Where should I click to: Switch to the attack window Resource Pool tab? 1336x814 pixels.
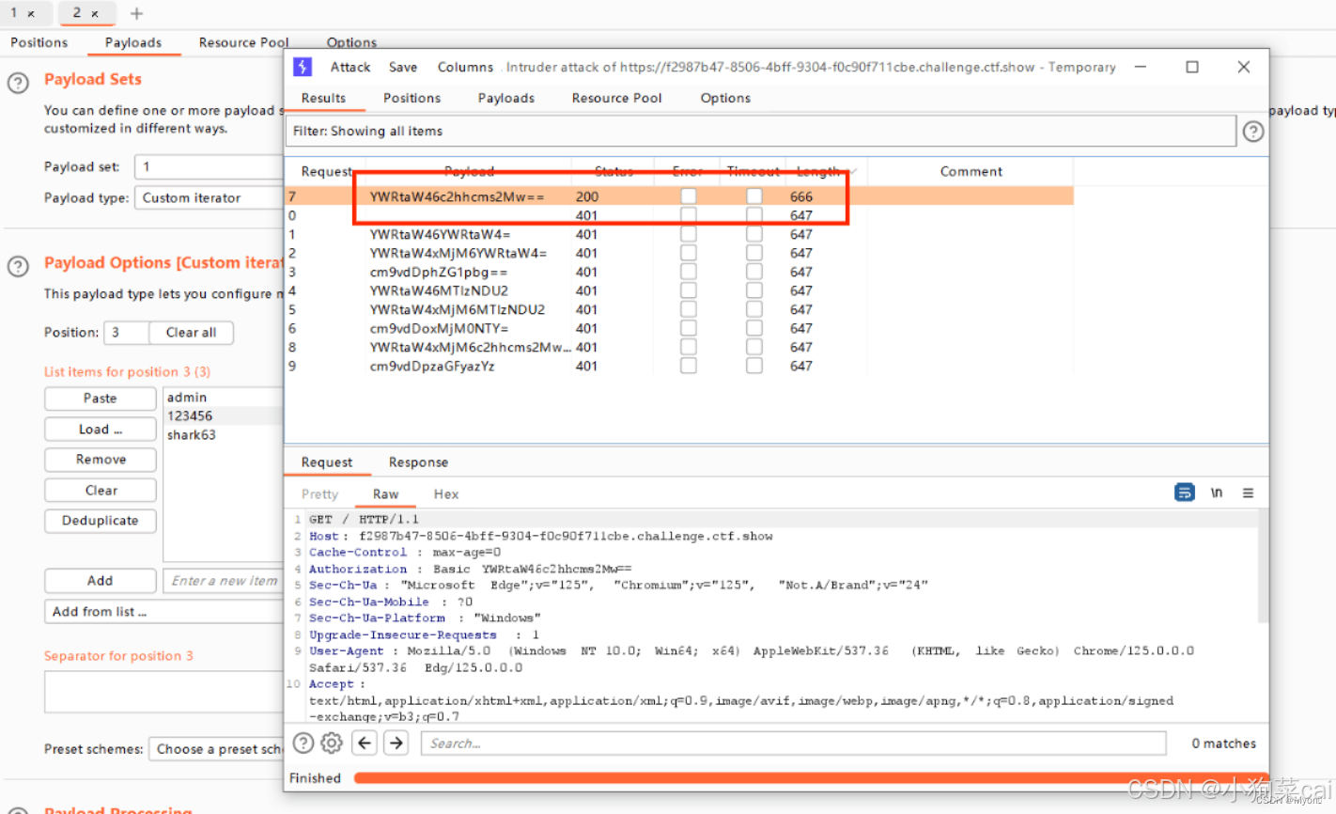tap(616, 98)
